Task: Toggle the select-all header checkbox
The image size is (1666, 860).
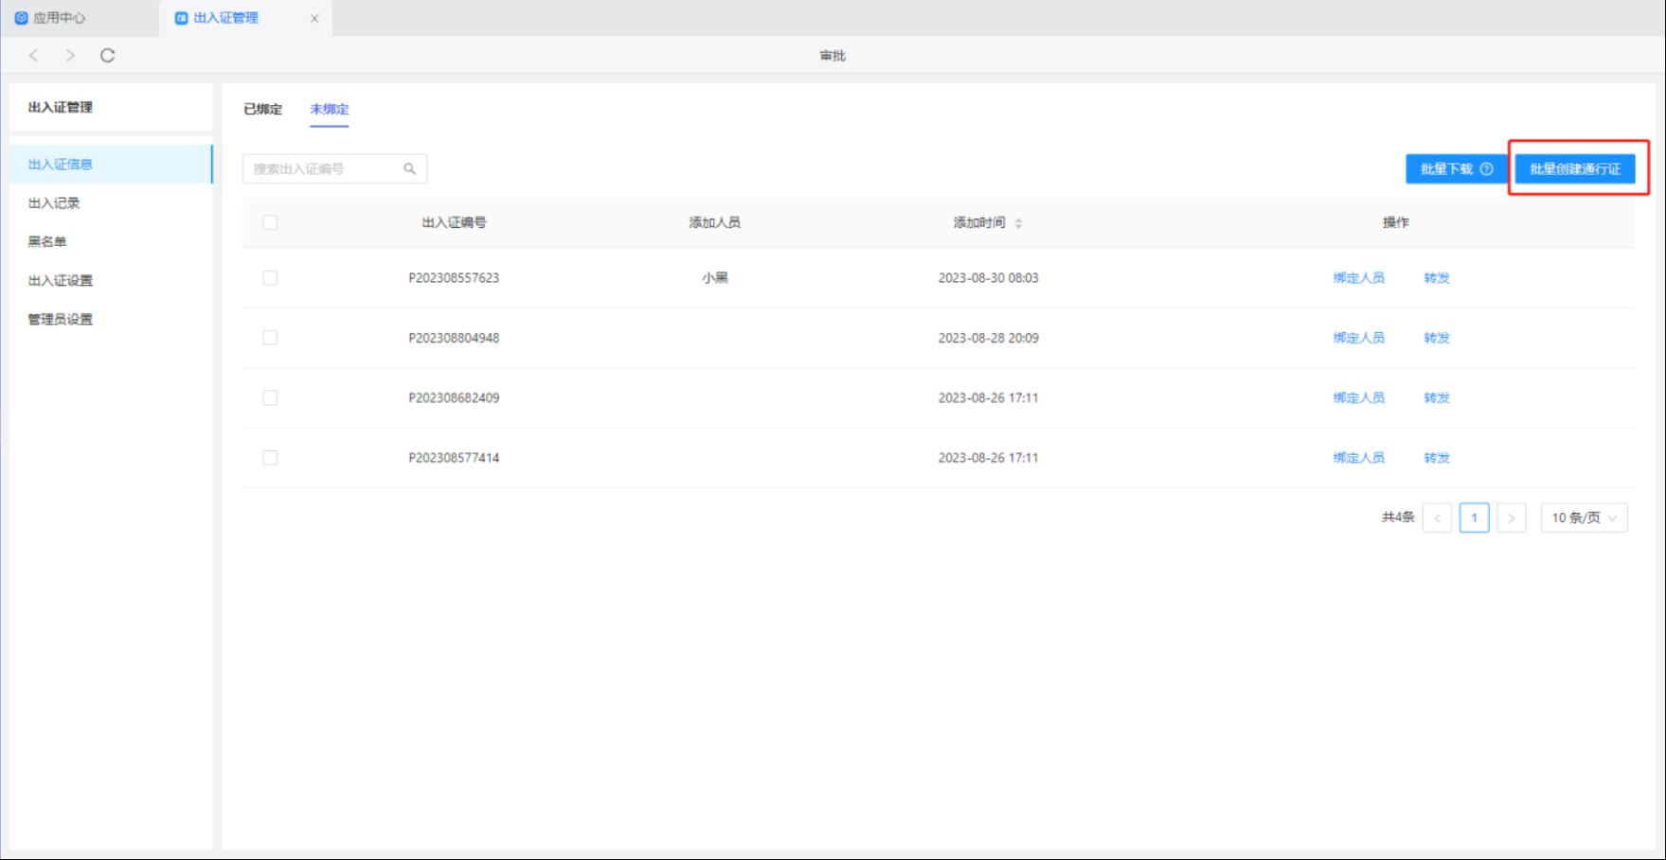Action: point(270,222)
